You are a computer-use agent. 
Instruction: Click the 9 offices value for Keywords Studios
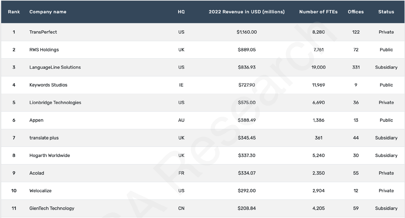(x=356, y=85)
